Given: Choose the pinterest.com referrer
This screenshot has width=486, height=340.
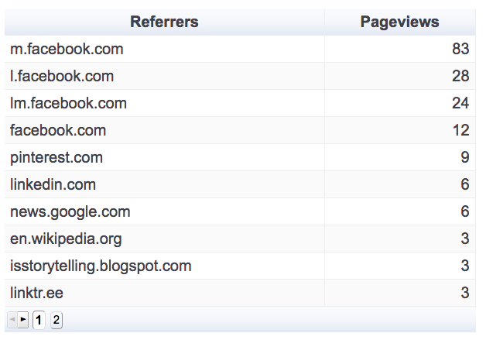Looking at the screenshot, I should click(56, 157).
